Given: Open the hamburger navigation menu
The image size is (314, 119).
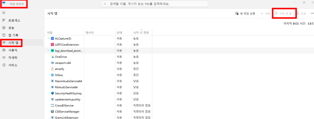Looking at the screenshot, I should pos(4,13).
